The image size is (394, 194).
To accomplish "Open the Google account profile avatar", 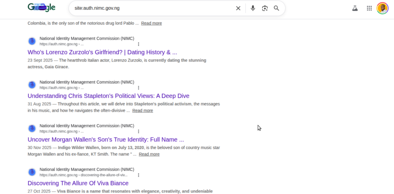I will click(382, 8).
